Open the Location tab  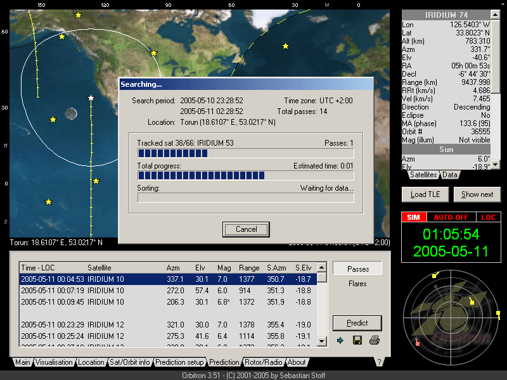[x=91, y=362]
